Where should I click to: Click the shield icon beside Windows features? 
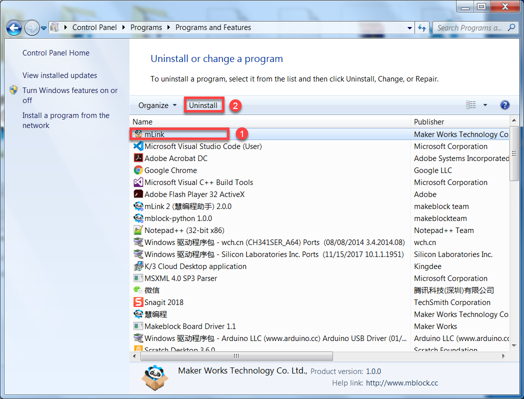[x=13, y=90]
